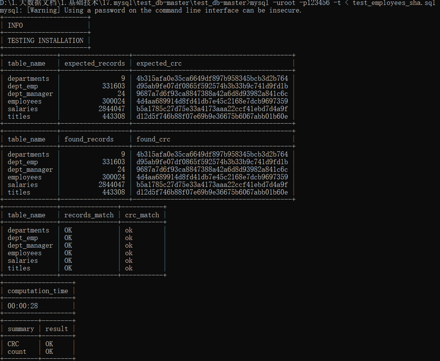Click the found_crc column header
This screenshot has width=440, height=361.
153,139
